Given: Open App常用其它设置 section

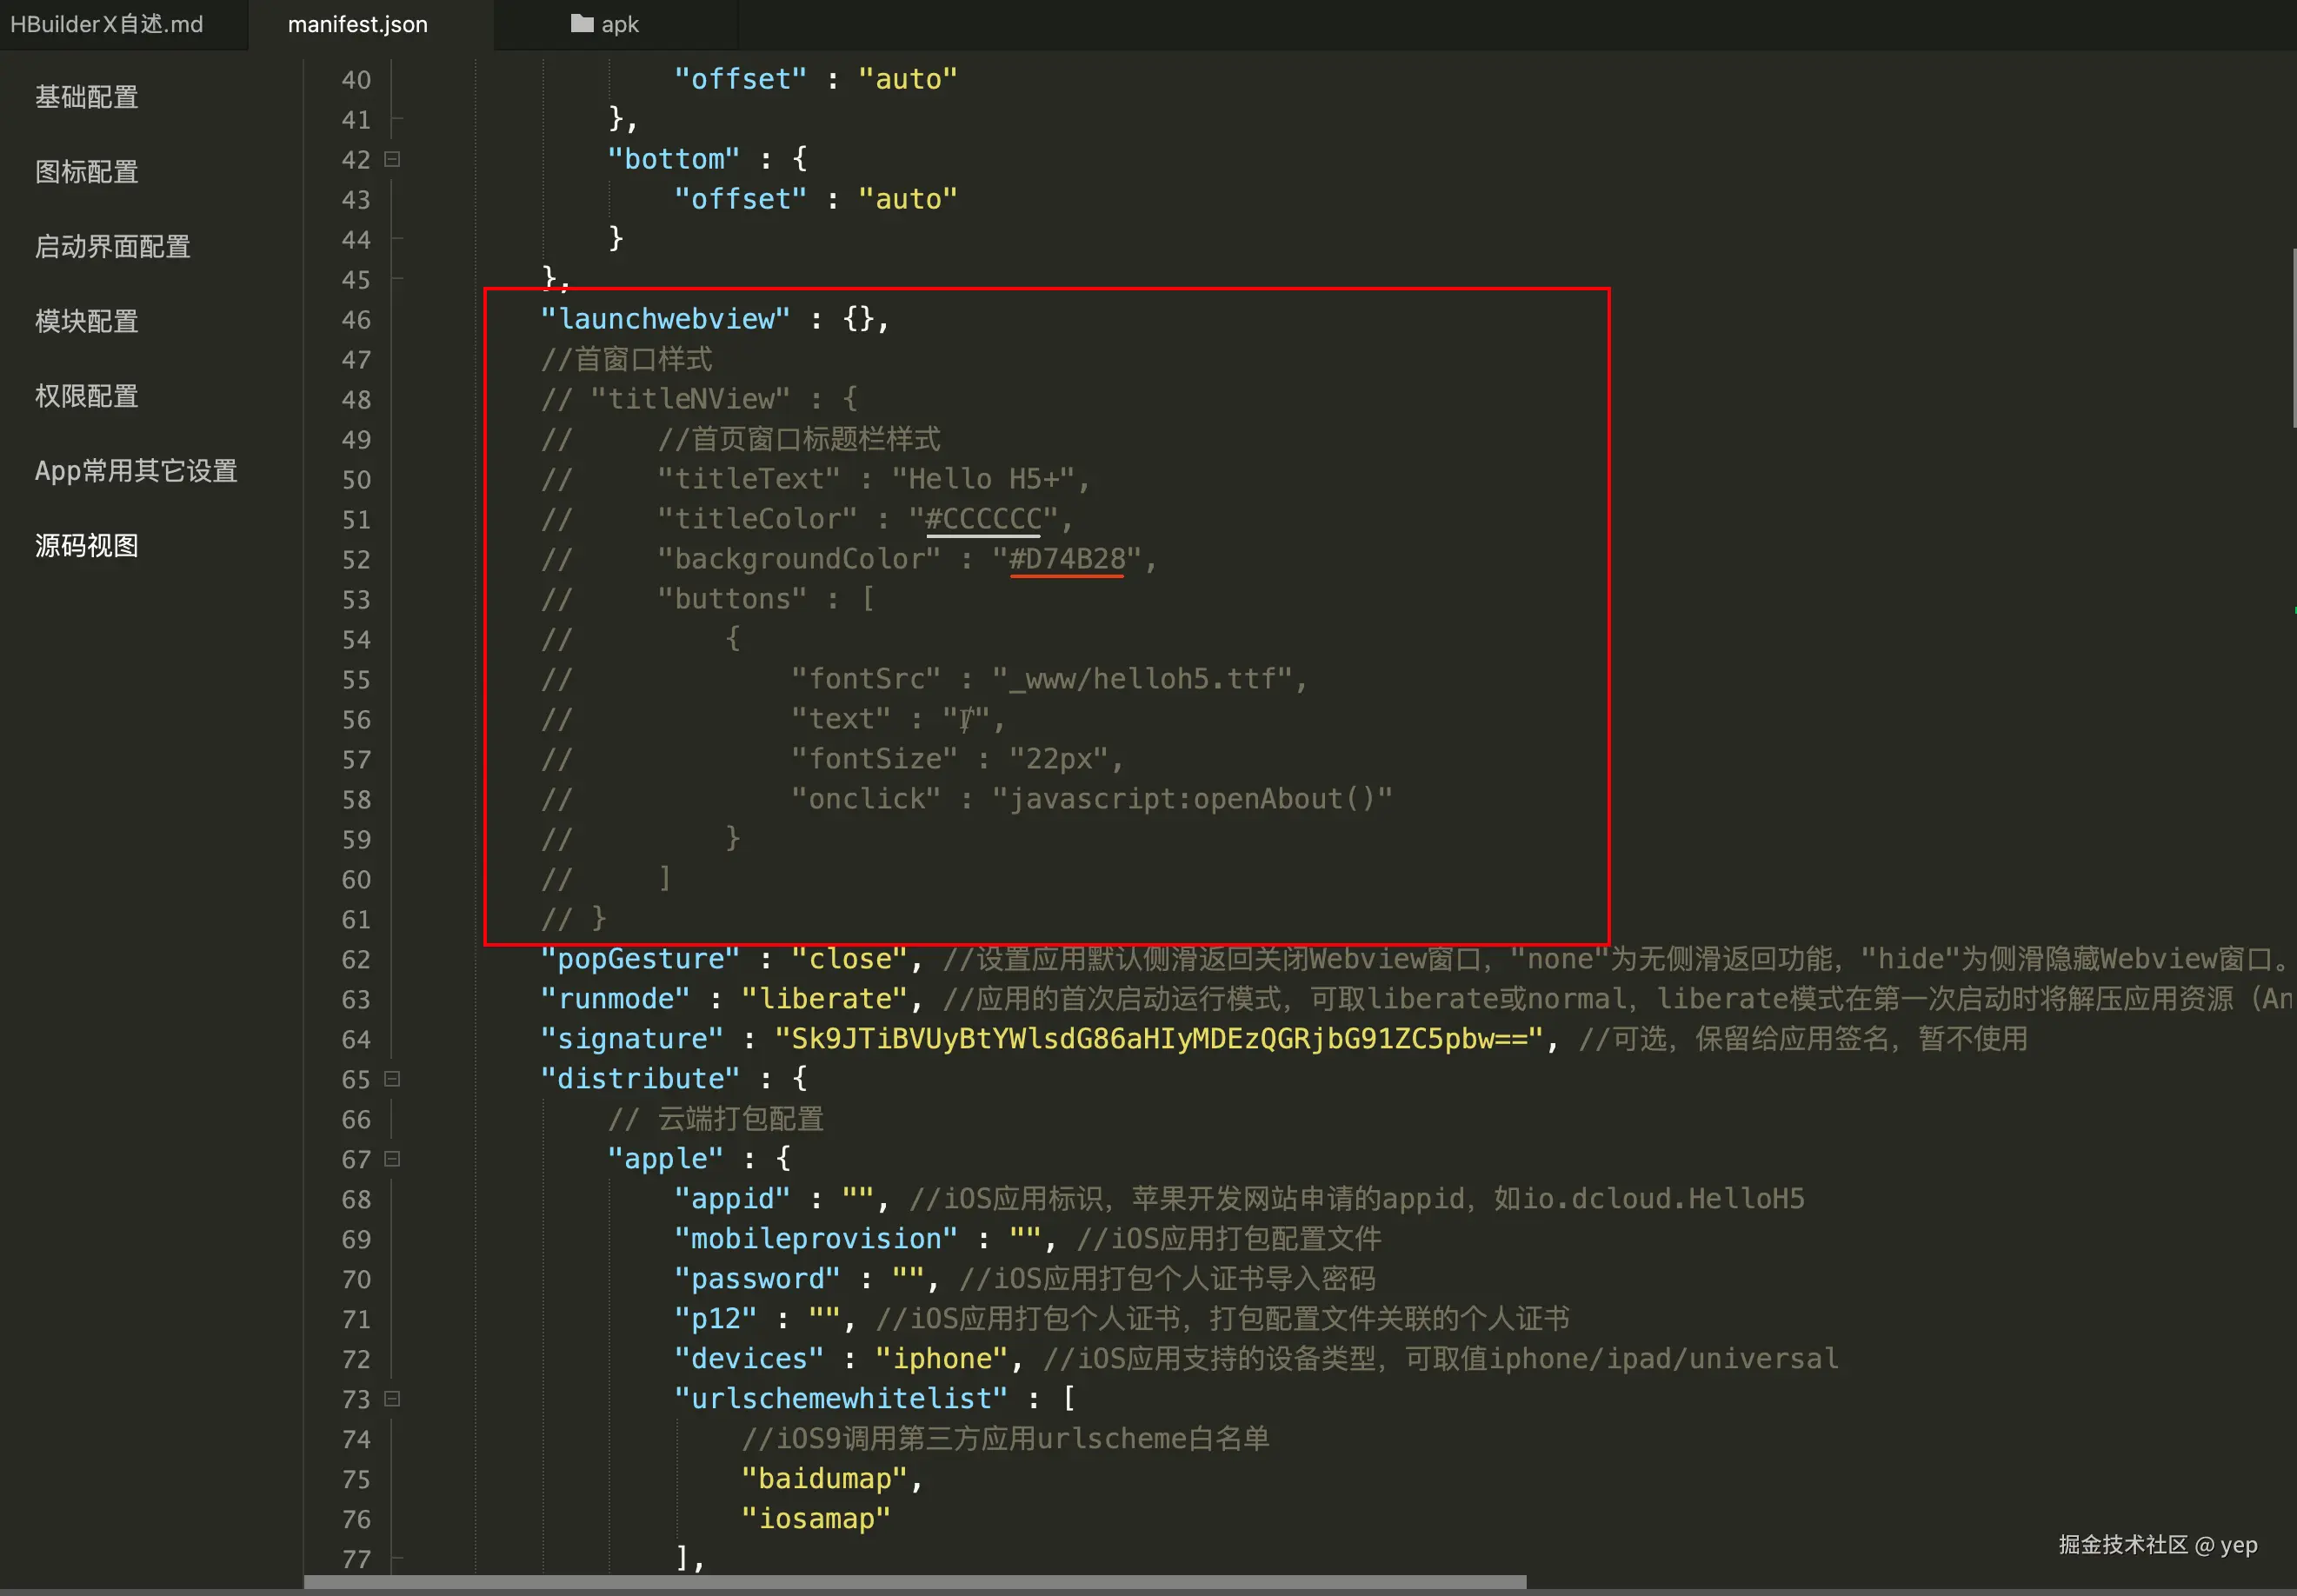Looking at the screenshot, I should (136, 471).
